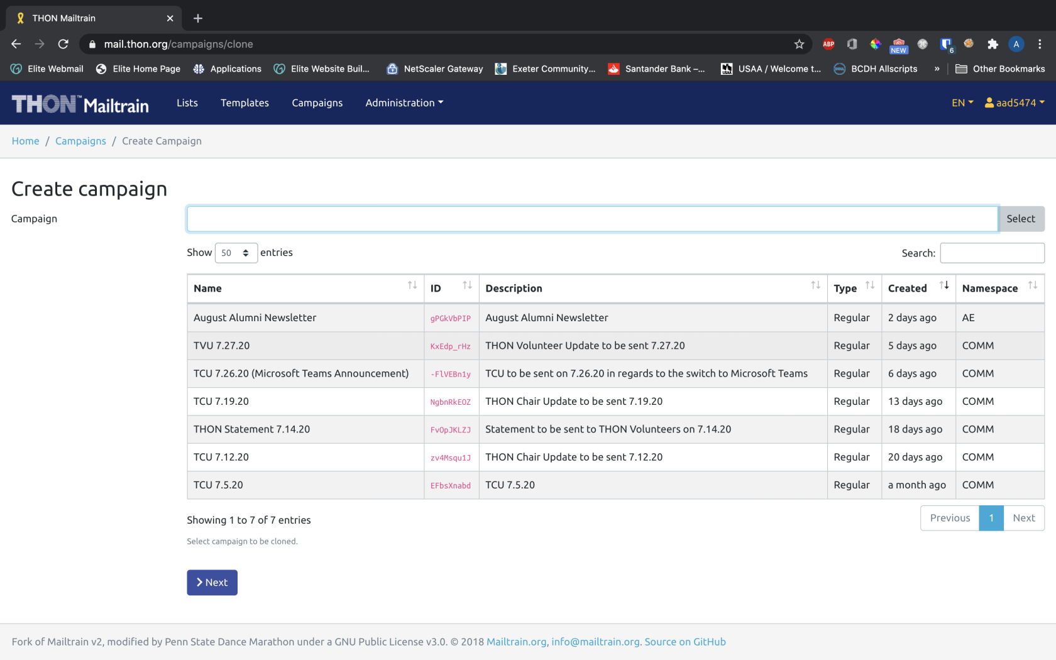
Task: Open the Lists menu item
Action: (187, 102)
